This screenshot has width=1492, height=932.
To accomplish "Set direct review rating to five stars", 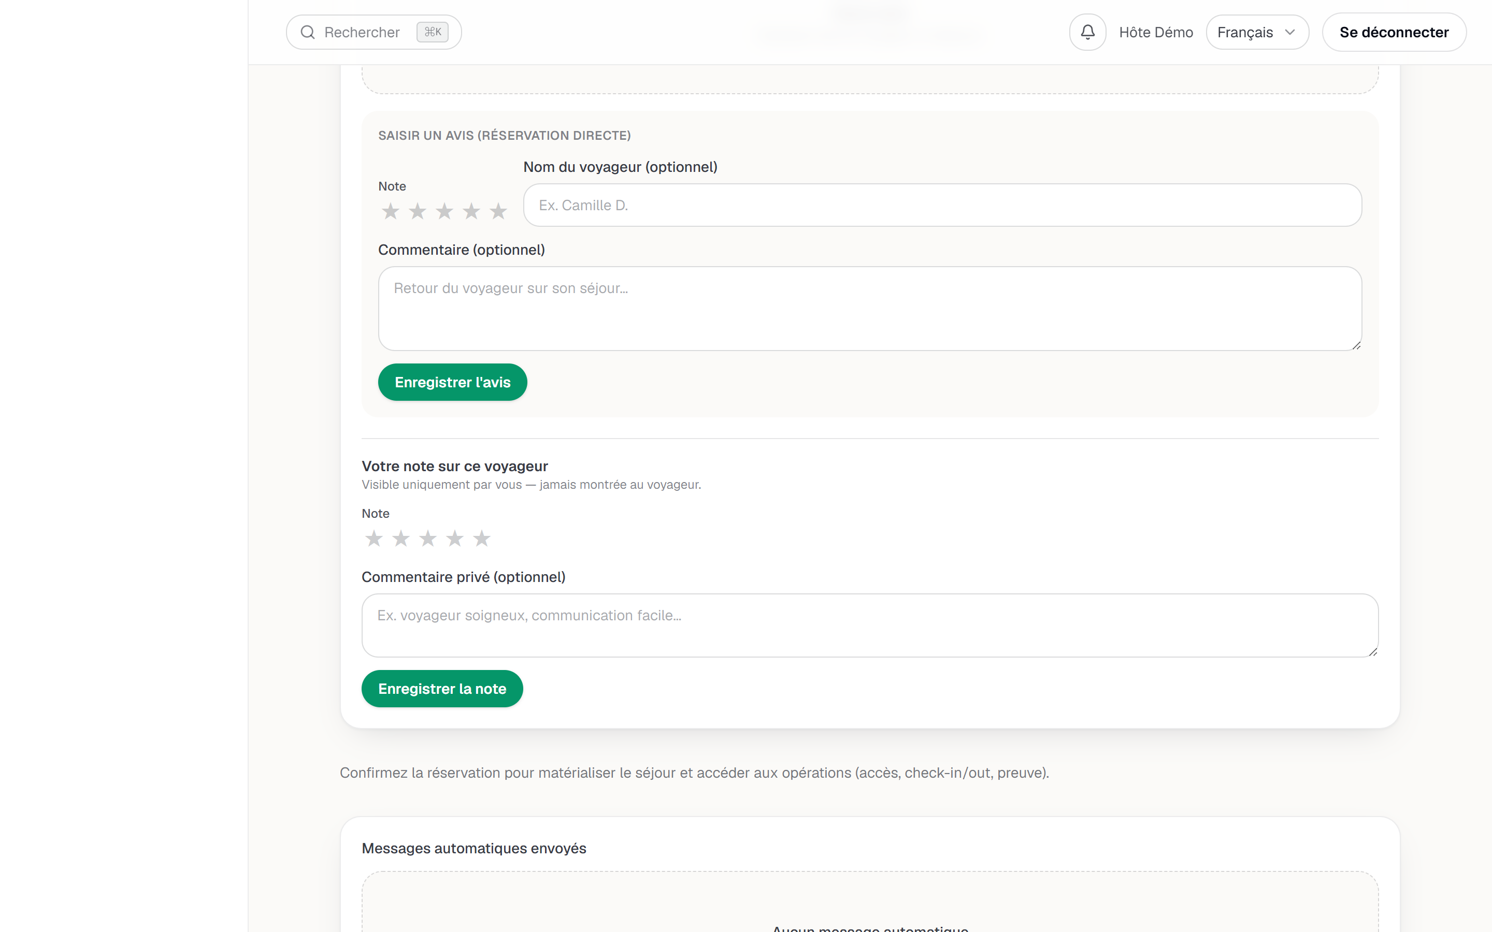I will [498, 211].
